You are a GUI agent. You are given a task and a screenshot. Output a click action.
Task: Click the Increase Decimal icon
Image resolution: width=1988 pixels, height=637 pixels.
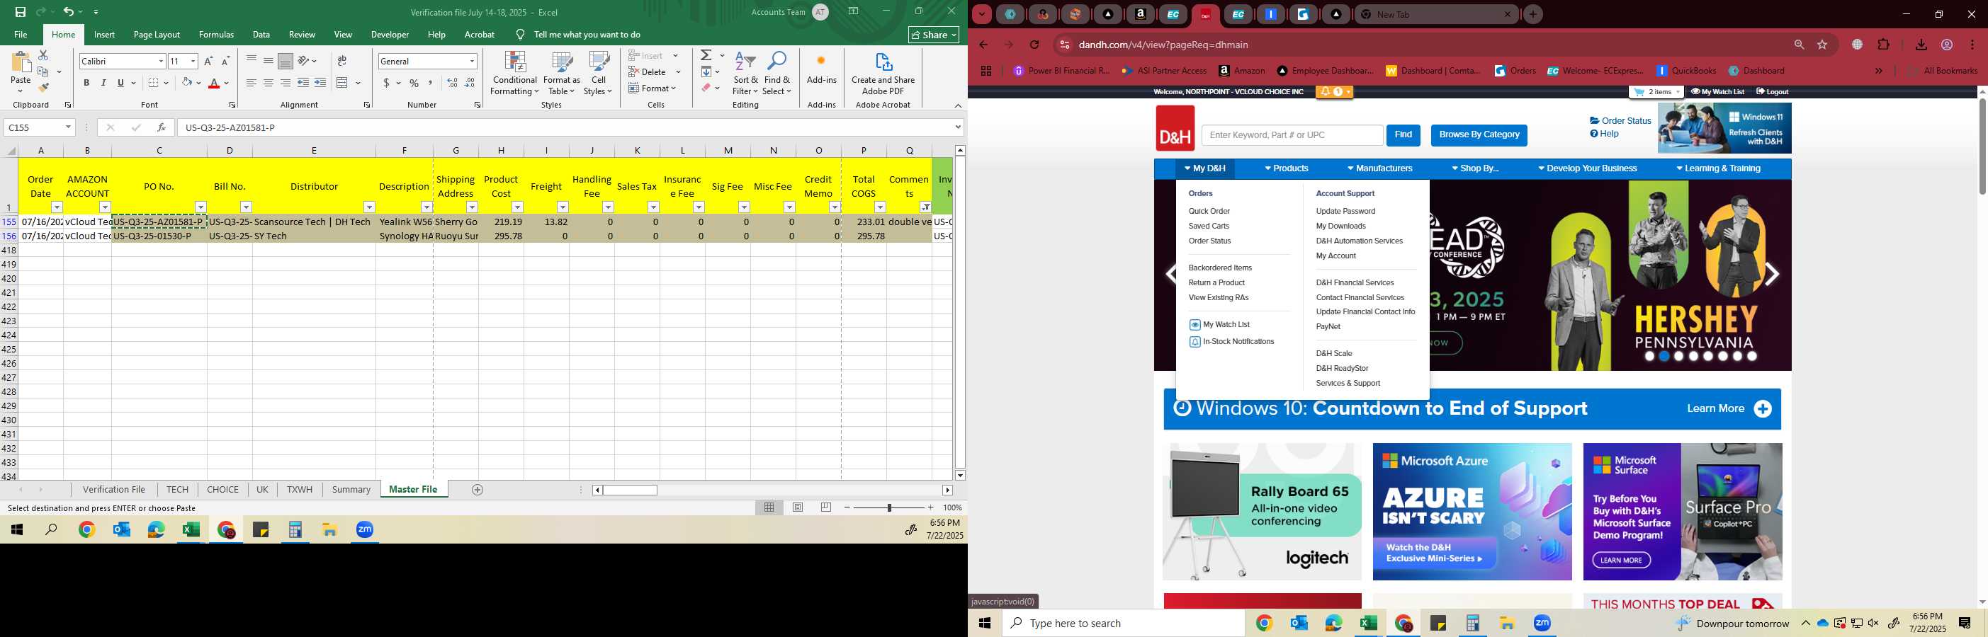(452, 83)
